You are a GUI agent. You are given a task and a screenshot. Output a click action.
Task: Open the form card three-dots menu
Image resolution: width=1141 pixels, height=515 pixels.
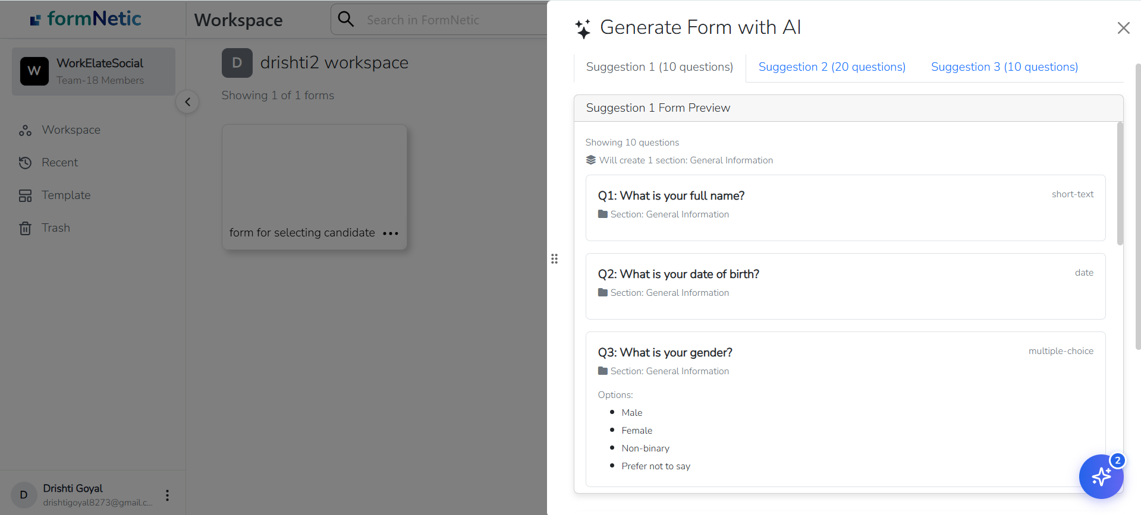(x=391, y=233)
